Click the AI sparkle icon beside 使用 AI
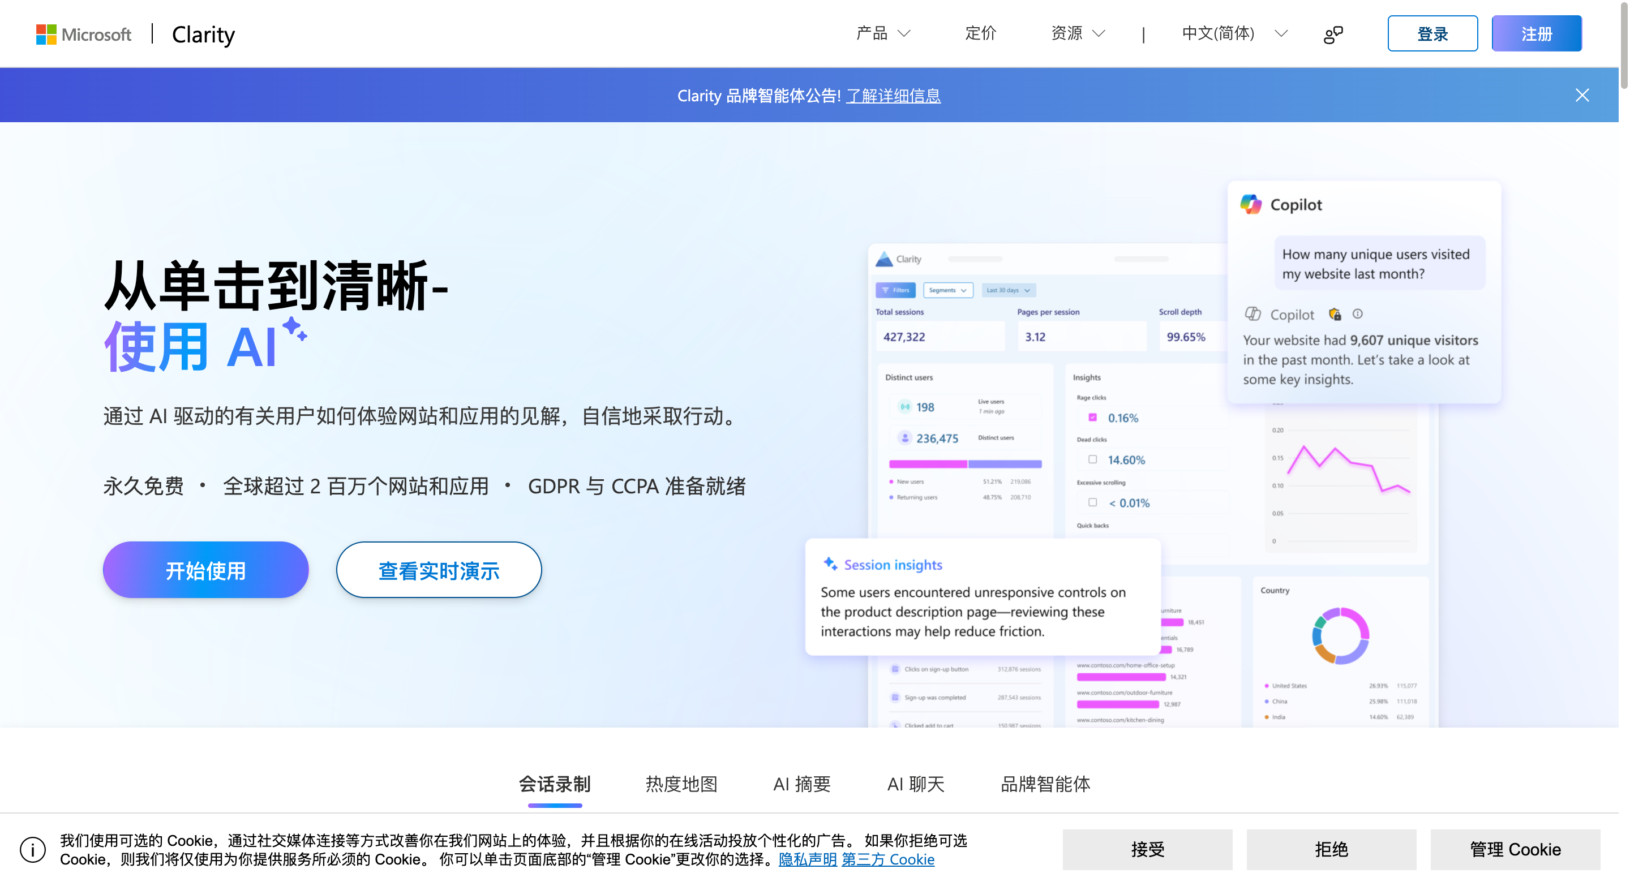 [x=294, y=329]
